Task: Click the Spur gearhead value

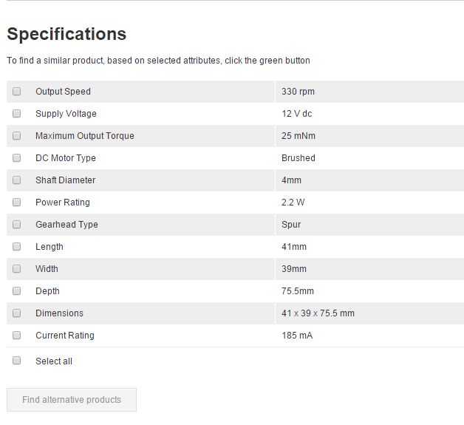Action: (291, 225)
